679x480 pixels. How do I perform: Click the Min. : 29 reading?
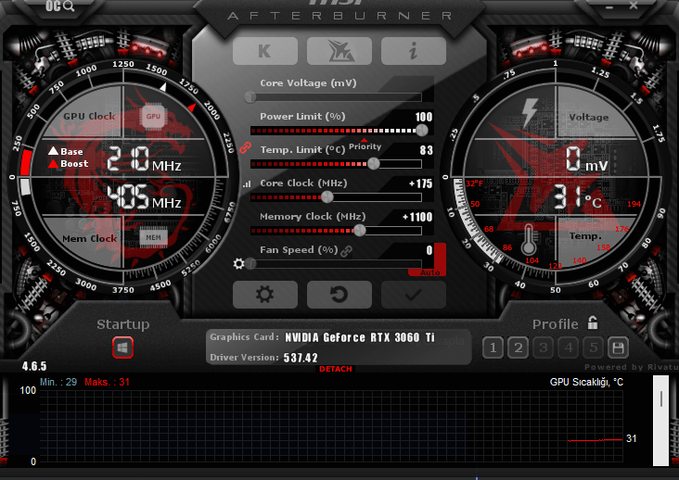(58, 383)
